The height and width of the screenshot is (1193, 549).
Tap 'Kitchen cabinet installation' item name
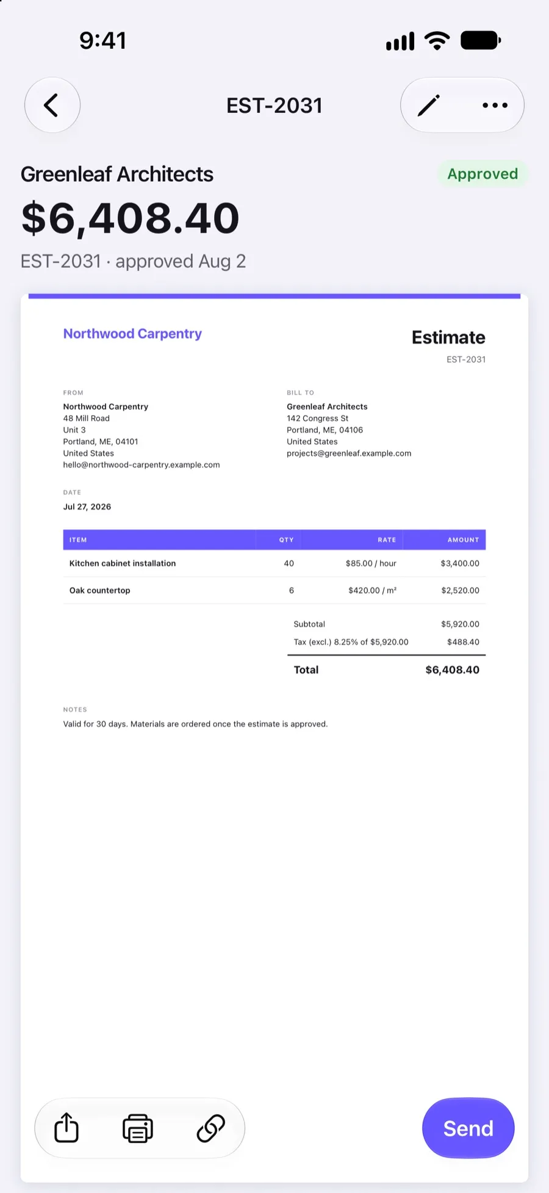click(x=123, y=563)
